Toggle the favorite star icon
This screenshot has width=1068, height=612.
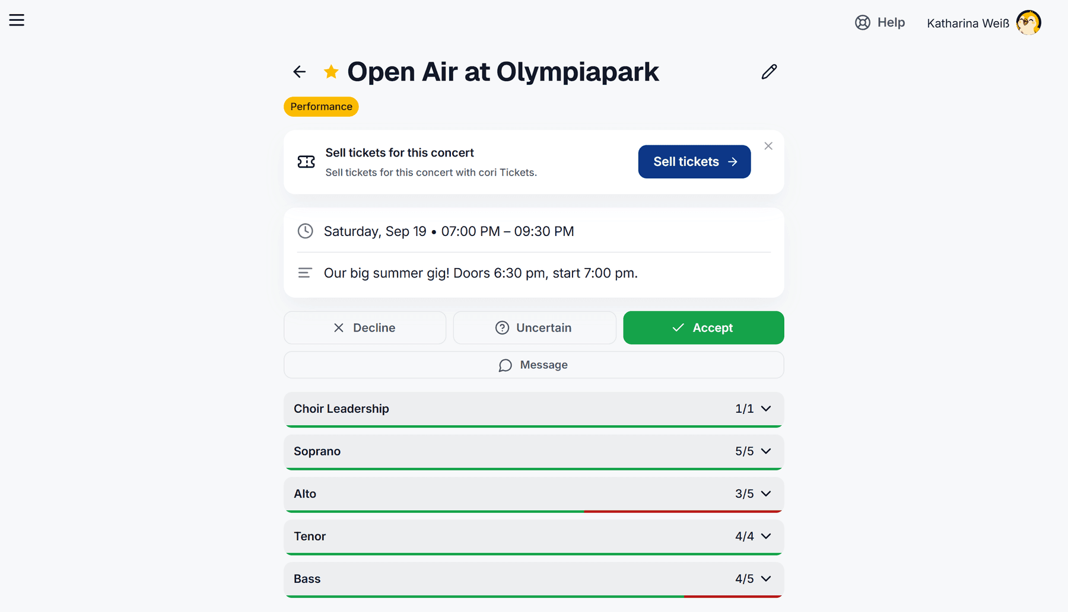[x=331, y=72]
